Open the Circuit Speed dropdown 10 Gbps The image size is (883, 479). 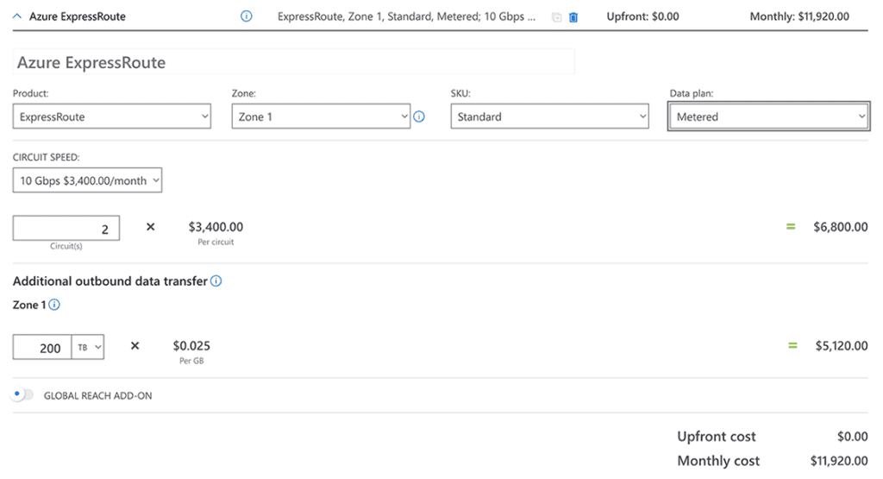coord(87,180)
